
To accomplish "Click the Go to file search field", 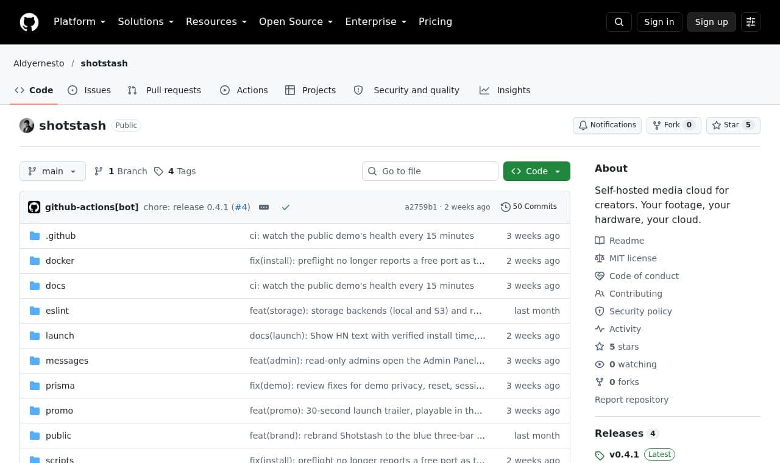I will click(430, 171).
